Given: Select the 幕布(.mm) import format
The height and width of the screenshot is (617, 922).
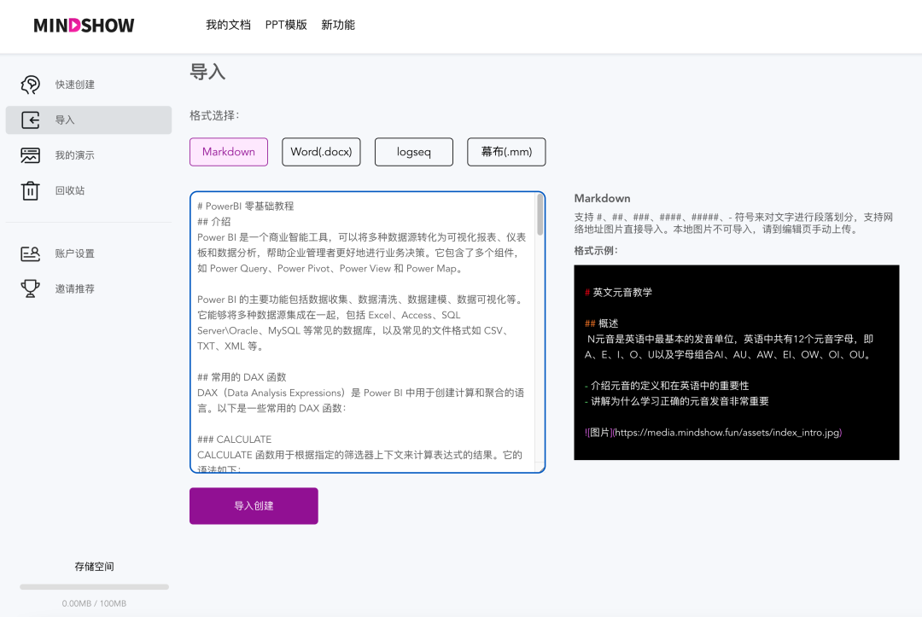Looking at the screenshot, I should coord(505,151).
